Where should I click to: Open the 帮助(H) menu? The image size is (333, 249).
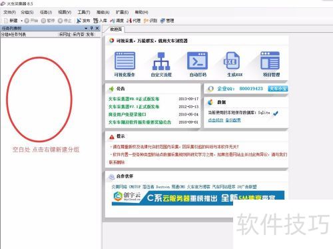(141, 12)
